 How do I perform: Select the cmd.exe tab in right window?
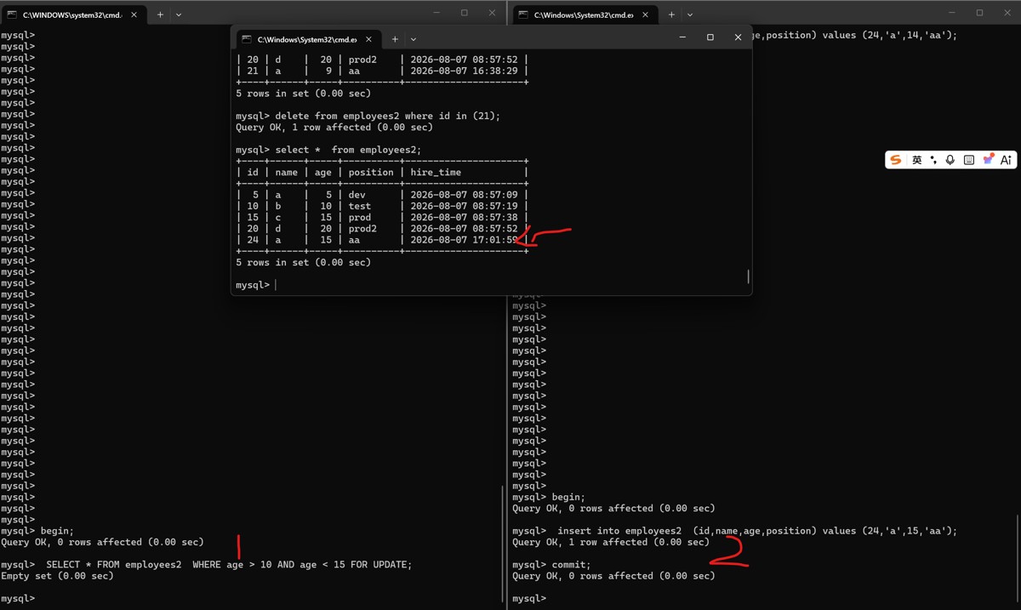pyautogui.click(x=584, y=14)
